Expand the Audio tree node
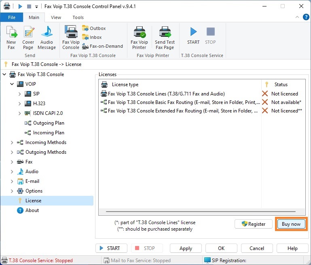 12,172
